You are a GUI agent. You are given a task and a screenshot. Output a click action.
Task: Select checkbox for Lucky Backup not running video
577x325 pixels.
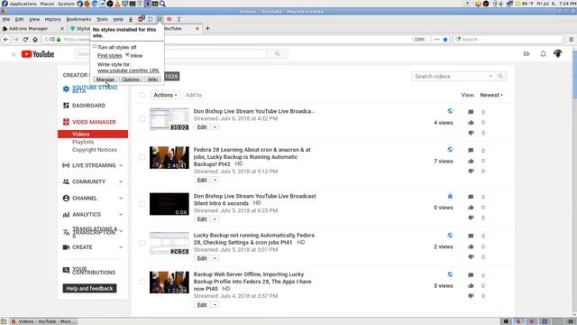142,243
